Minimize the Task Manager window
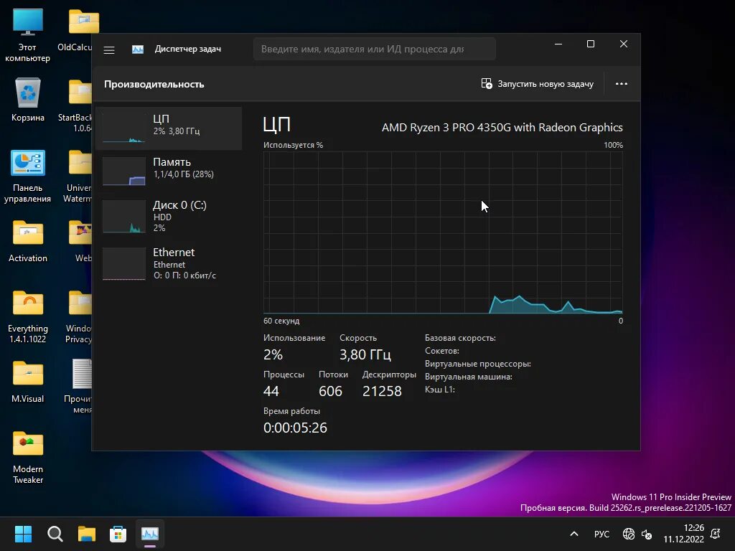Image resolution: width=735 pixels, height=551 pixels. pos(558,44)
